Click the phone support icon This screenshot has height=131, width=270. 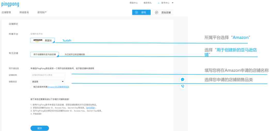(182, 86)
